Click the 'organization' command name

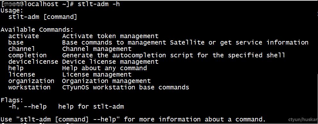tap(31, 81)
